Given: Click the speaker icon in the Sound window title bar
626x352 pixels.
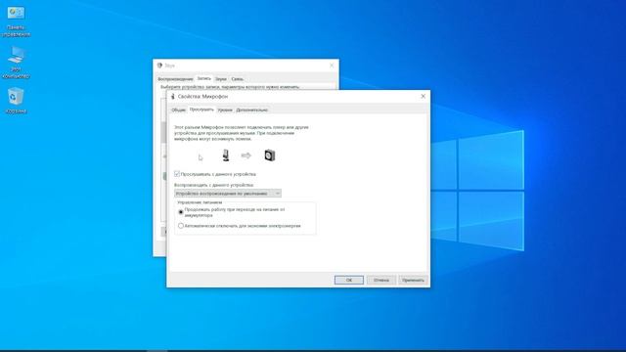Looking at the screenshot, I should [x=159, y=66].
